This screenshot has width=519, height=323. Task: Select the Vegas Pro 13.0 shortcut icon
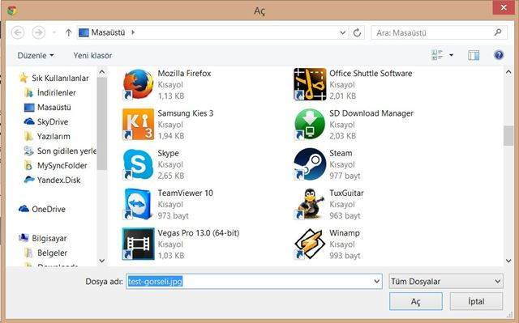(138, 244)
